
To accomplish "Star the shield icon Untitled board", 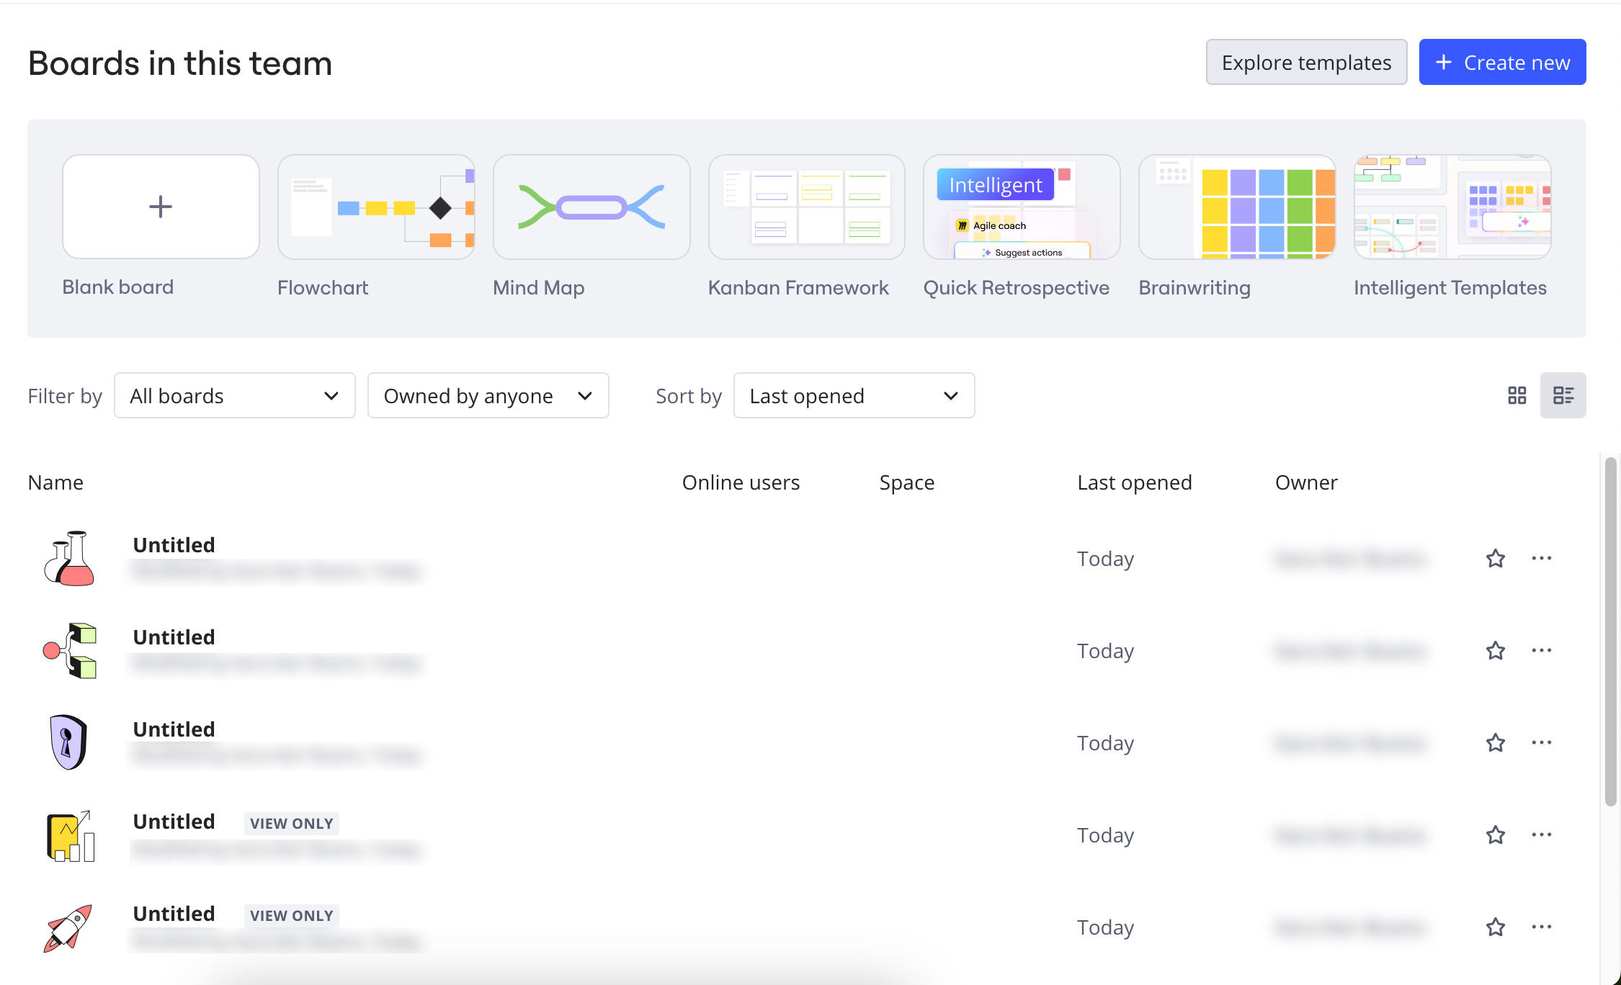I will [1496, 743].
